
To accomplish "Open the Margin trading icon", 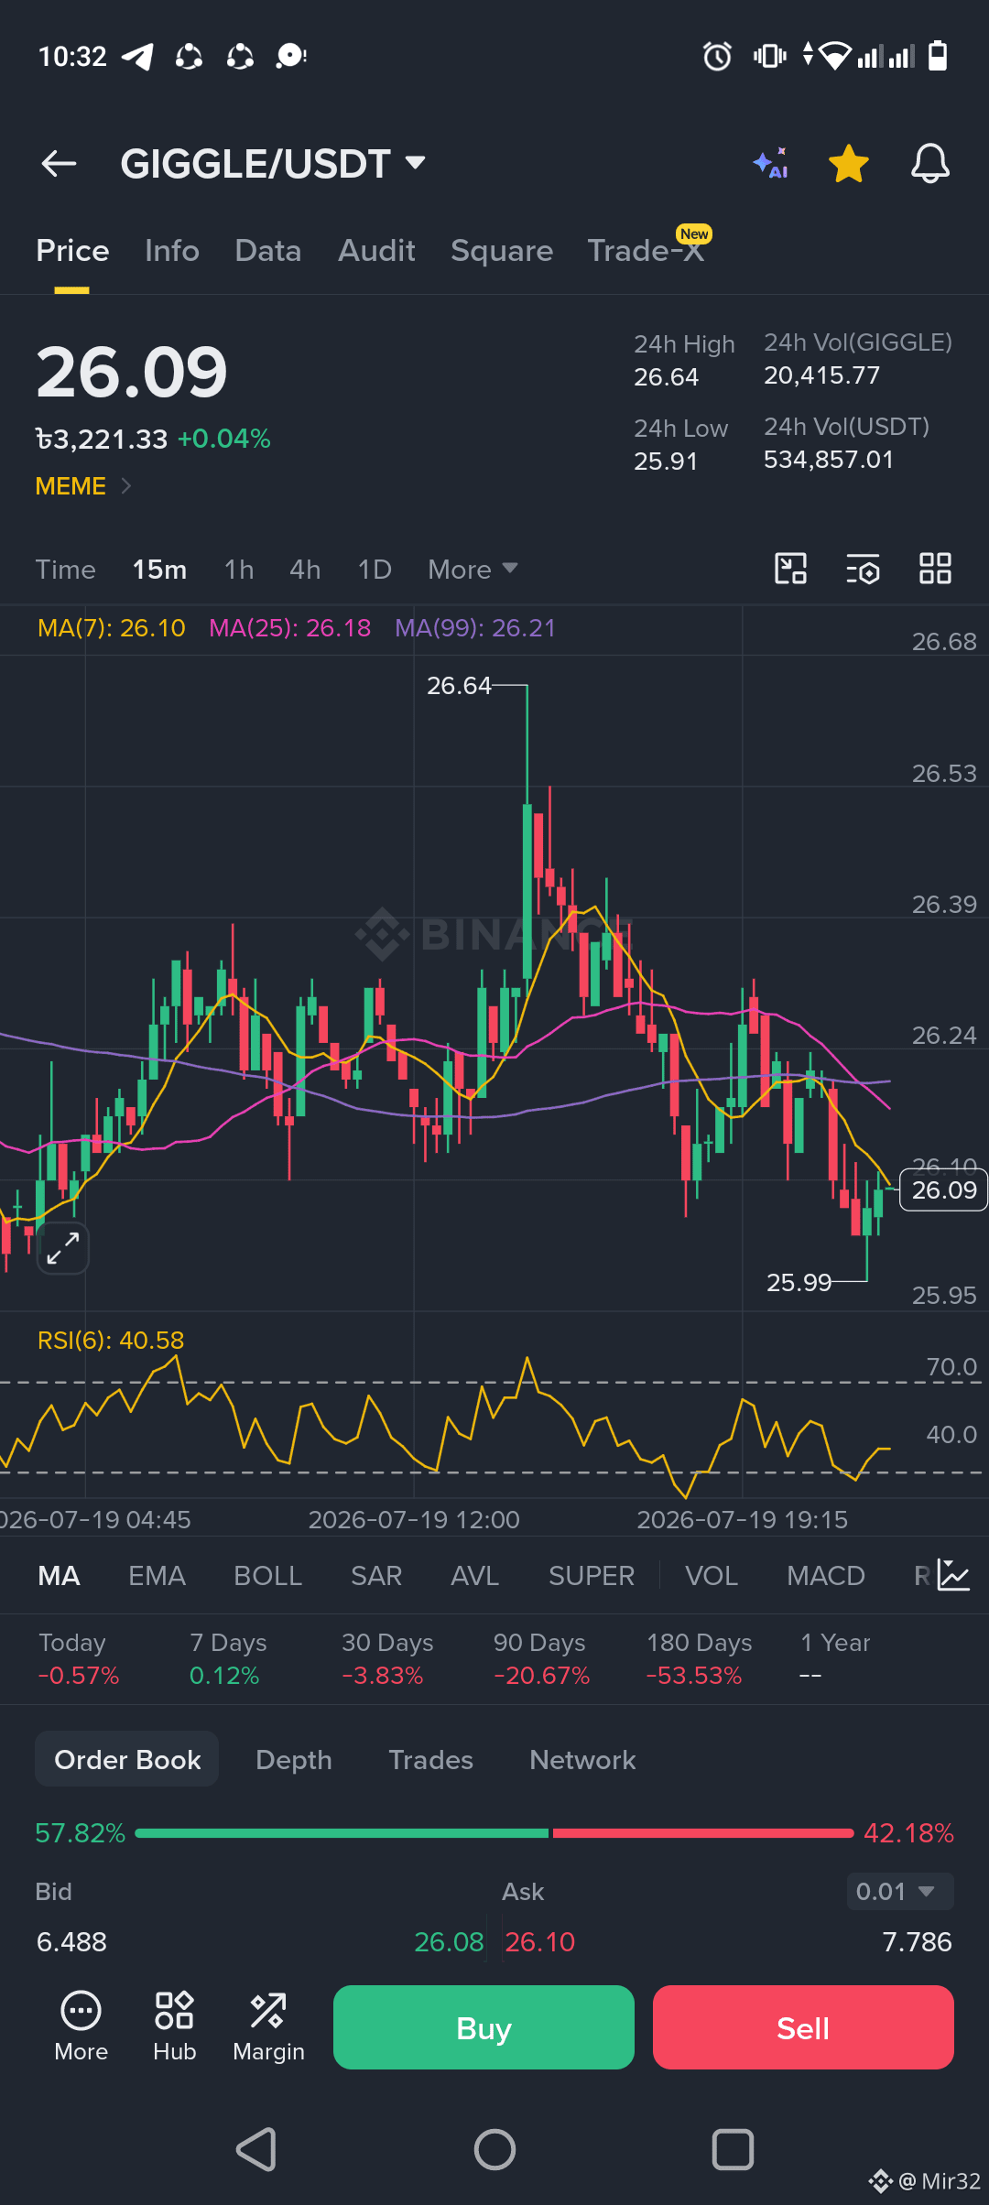I will tap(268, 2027).
